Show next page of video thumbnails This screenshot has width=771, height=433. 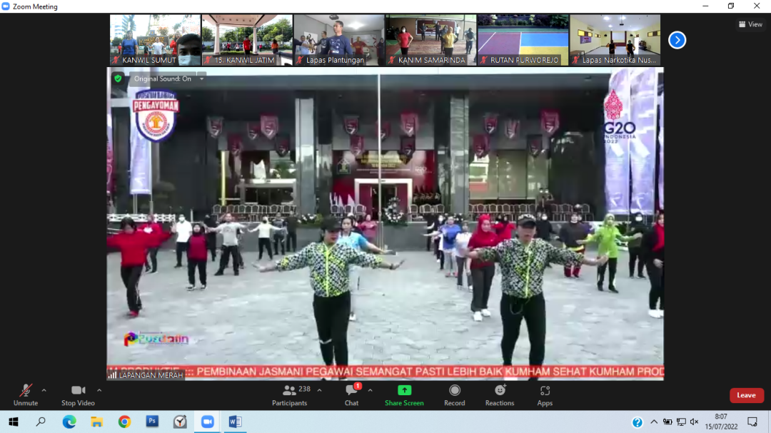(677, 40)
